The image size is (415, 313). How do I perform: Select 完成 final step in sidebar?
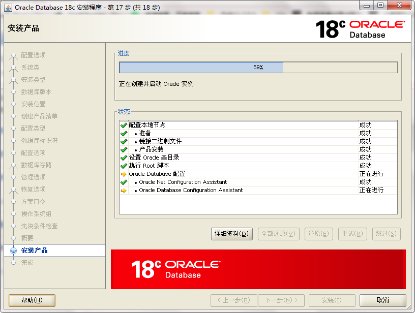coord(27,263)
